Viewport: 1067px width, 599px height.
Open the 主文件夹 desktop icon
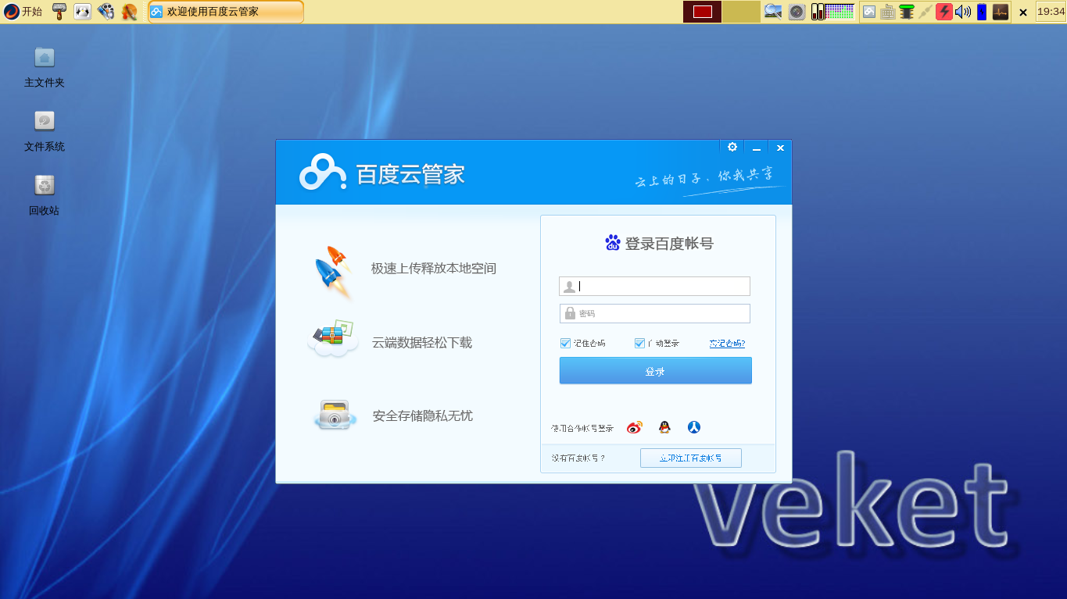(43, 62)
